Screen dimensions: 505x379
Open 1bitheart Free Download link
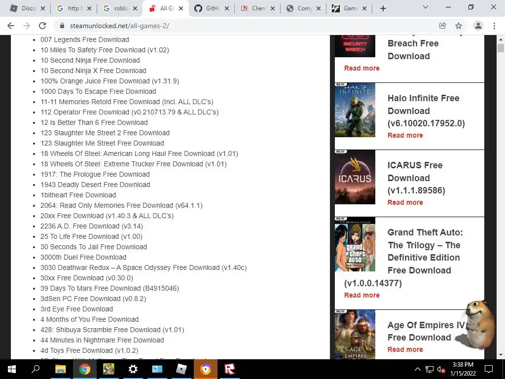tap(78, 195)
